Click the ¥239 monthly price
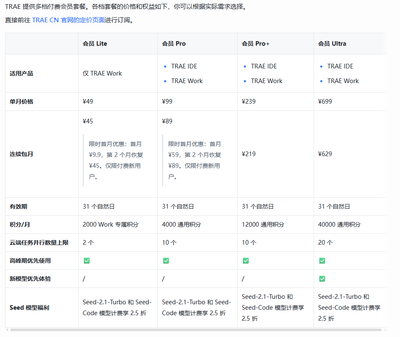 tap(248, 102)
